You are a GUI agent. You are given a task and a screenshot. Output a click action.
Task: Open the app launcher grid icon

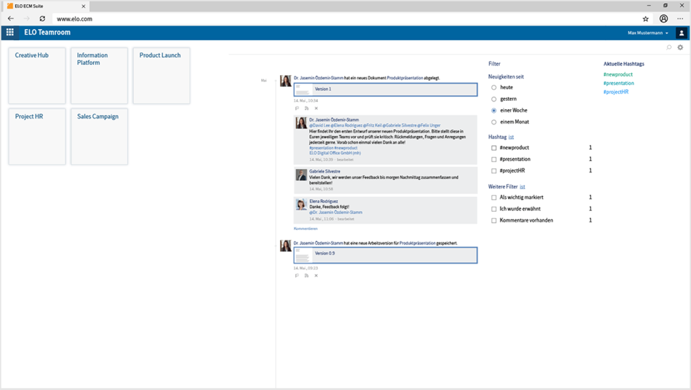pos(10,32)
